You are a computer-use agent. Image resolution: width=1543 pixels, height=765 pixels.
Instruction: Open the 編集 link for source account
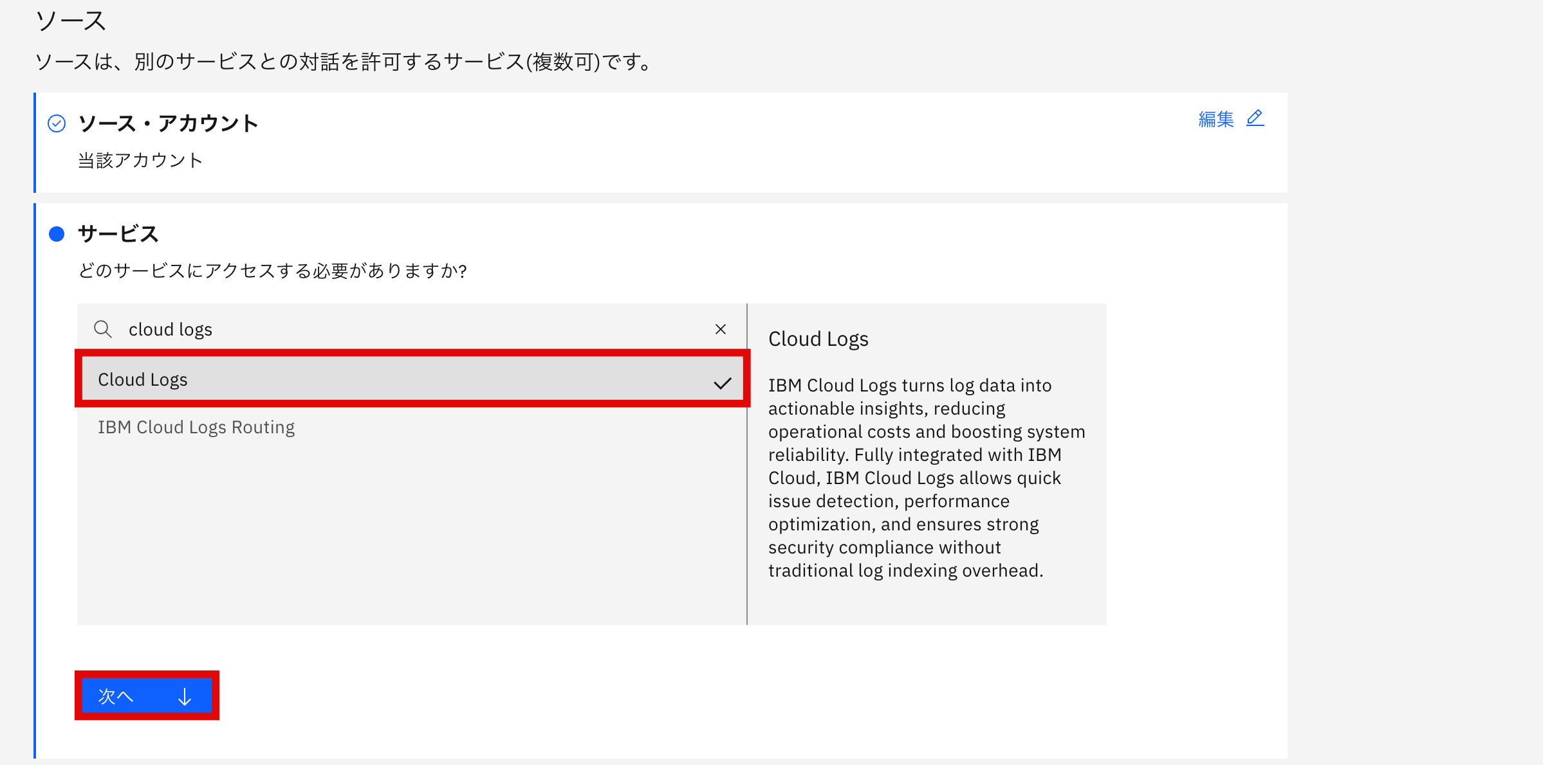click(1215, 119)
